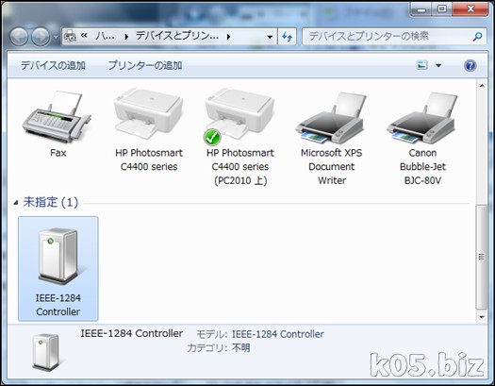495x386 pixels.
Task: Select the IEEE-1284 Controller device
Action: (58, 268)
